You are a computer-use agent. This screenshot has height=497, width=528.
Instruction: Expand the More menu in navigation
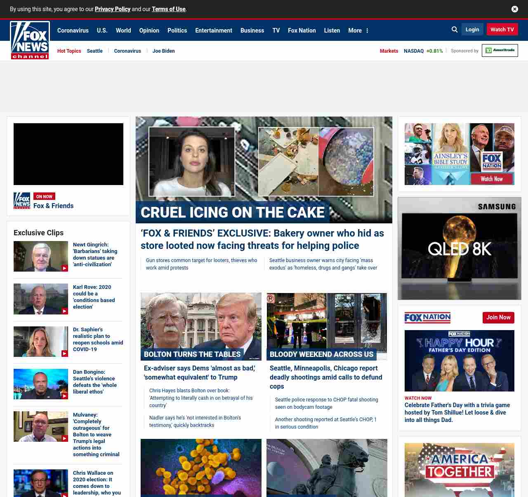[358, 30]
